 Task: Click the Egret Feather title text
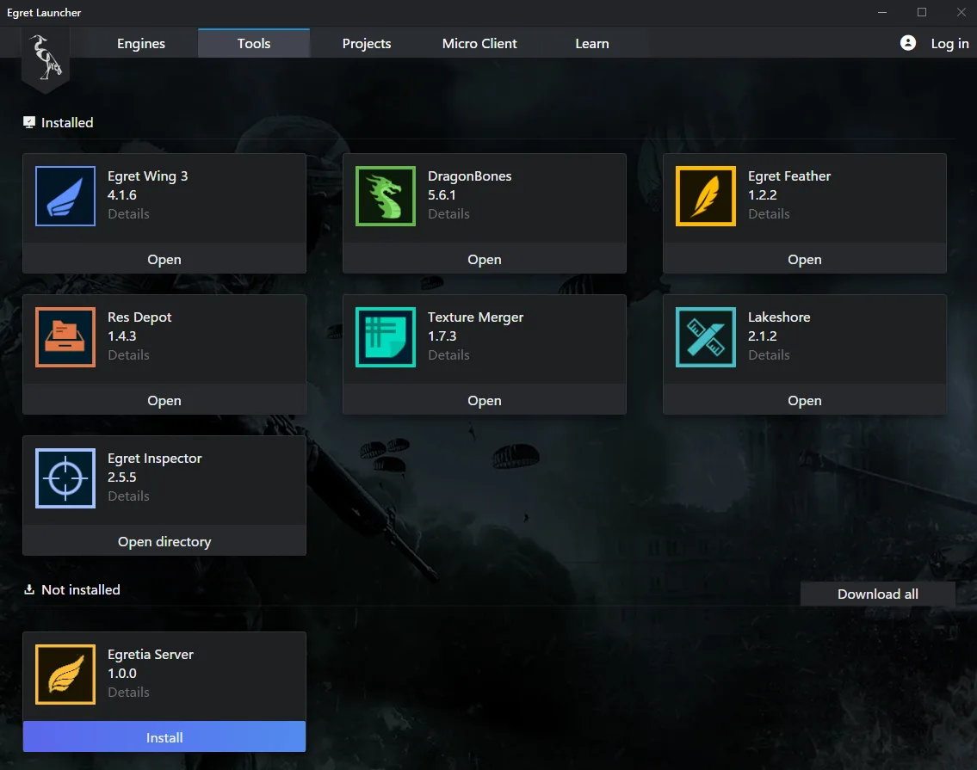(x=789, y=176)
